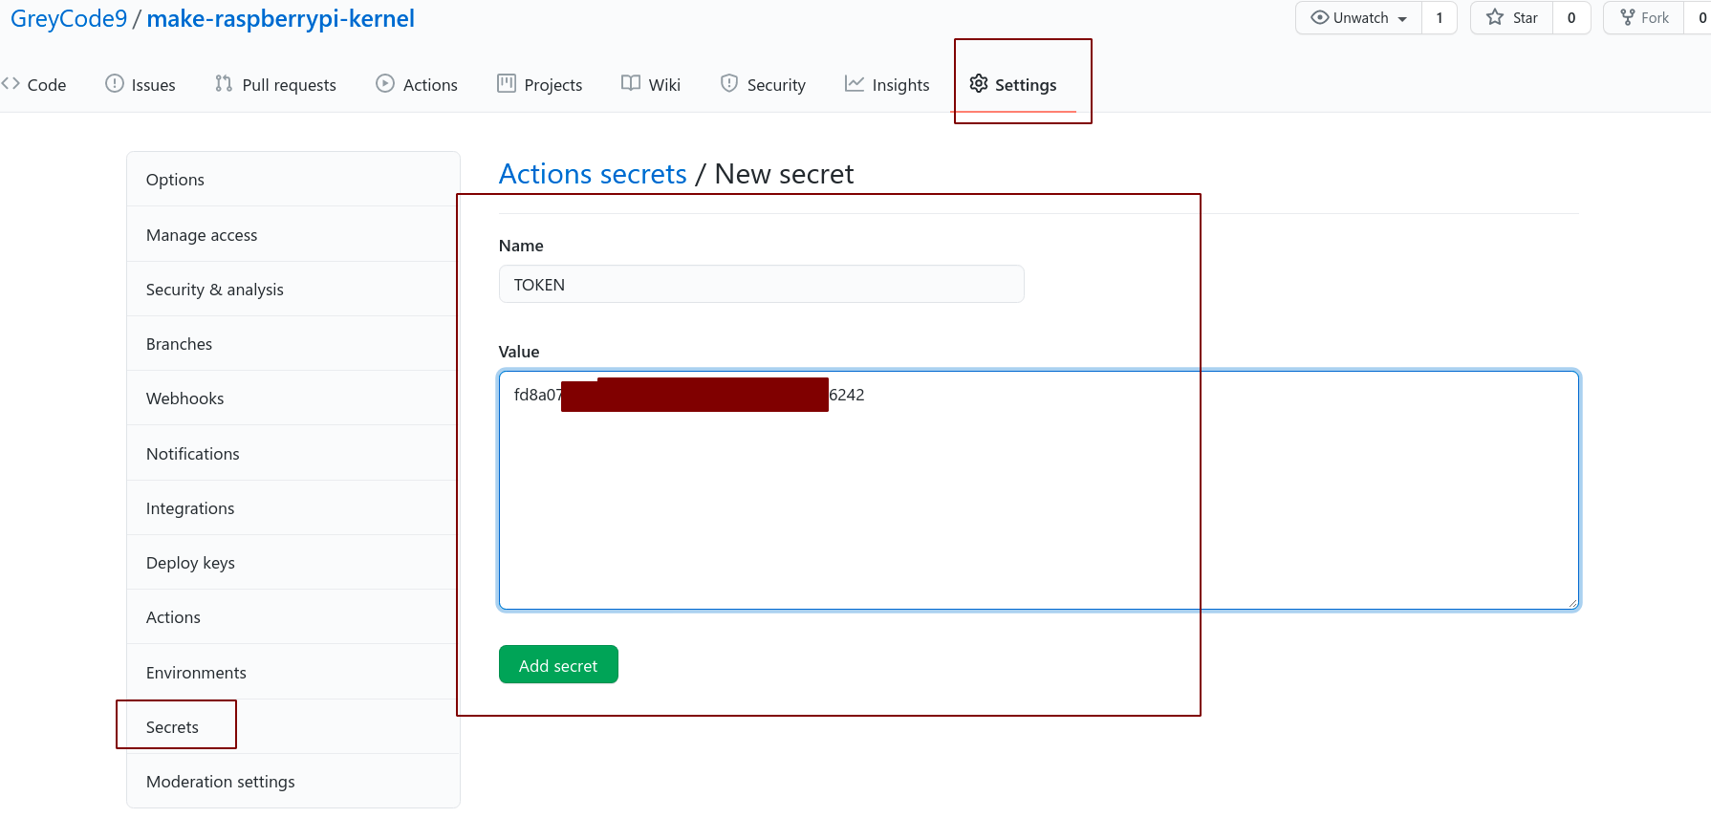Click the Fork icon

[x=1628, y=17]
